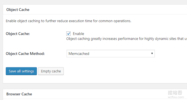Screen dimensions: 187x100
Task: Click the "Object Cache:" field label
Action: coord(18,34)
